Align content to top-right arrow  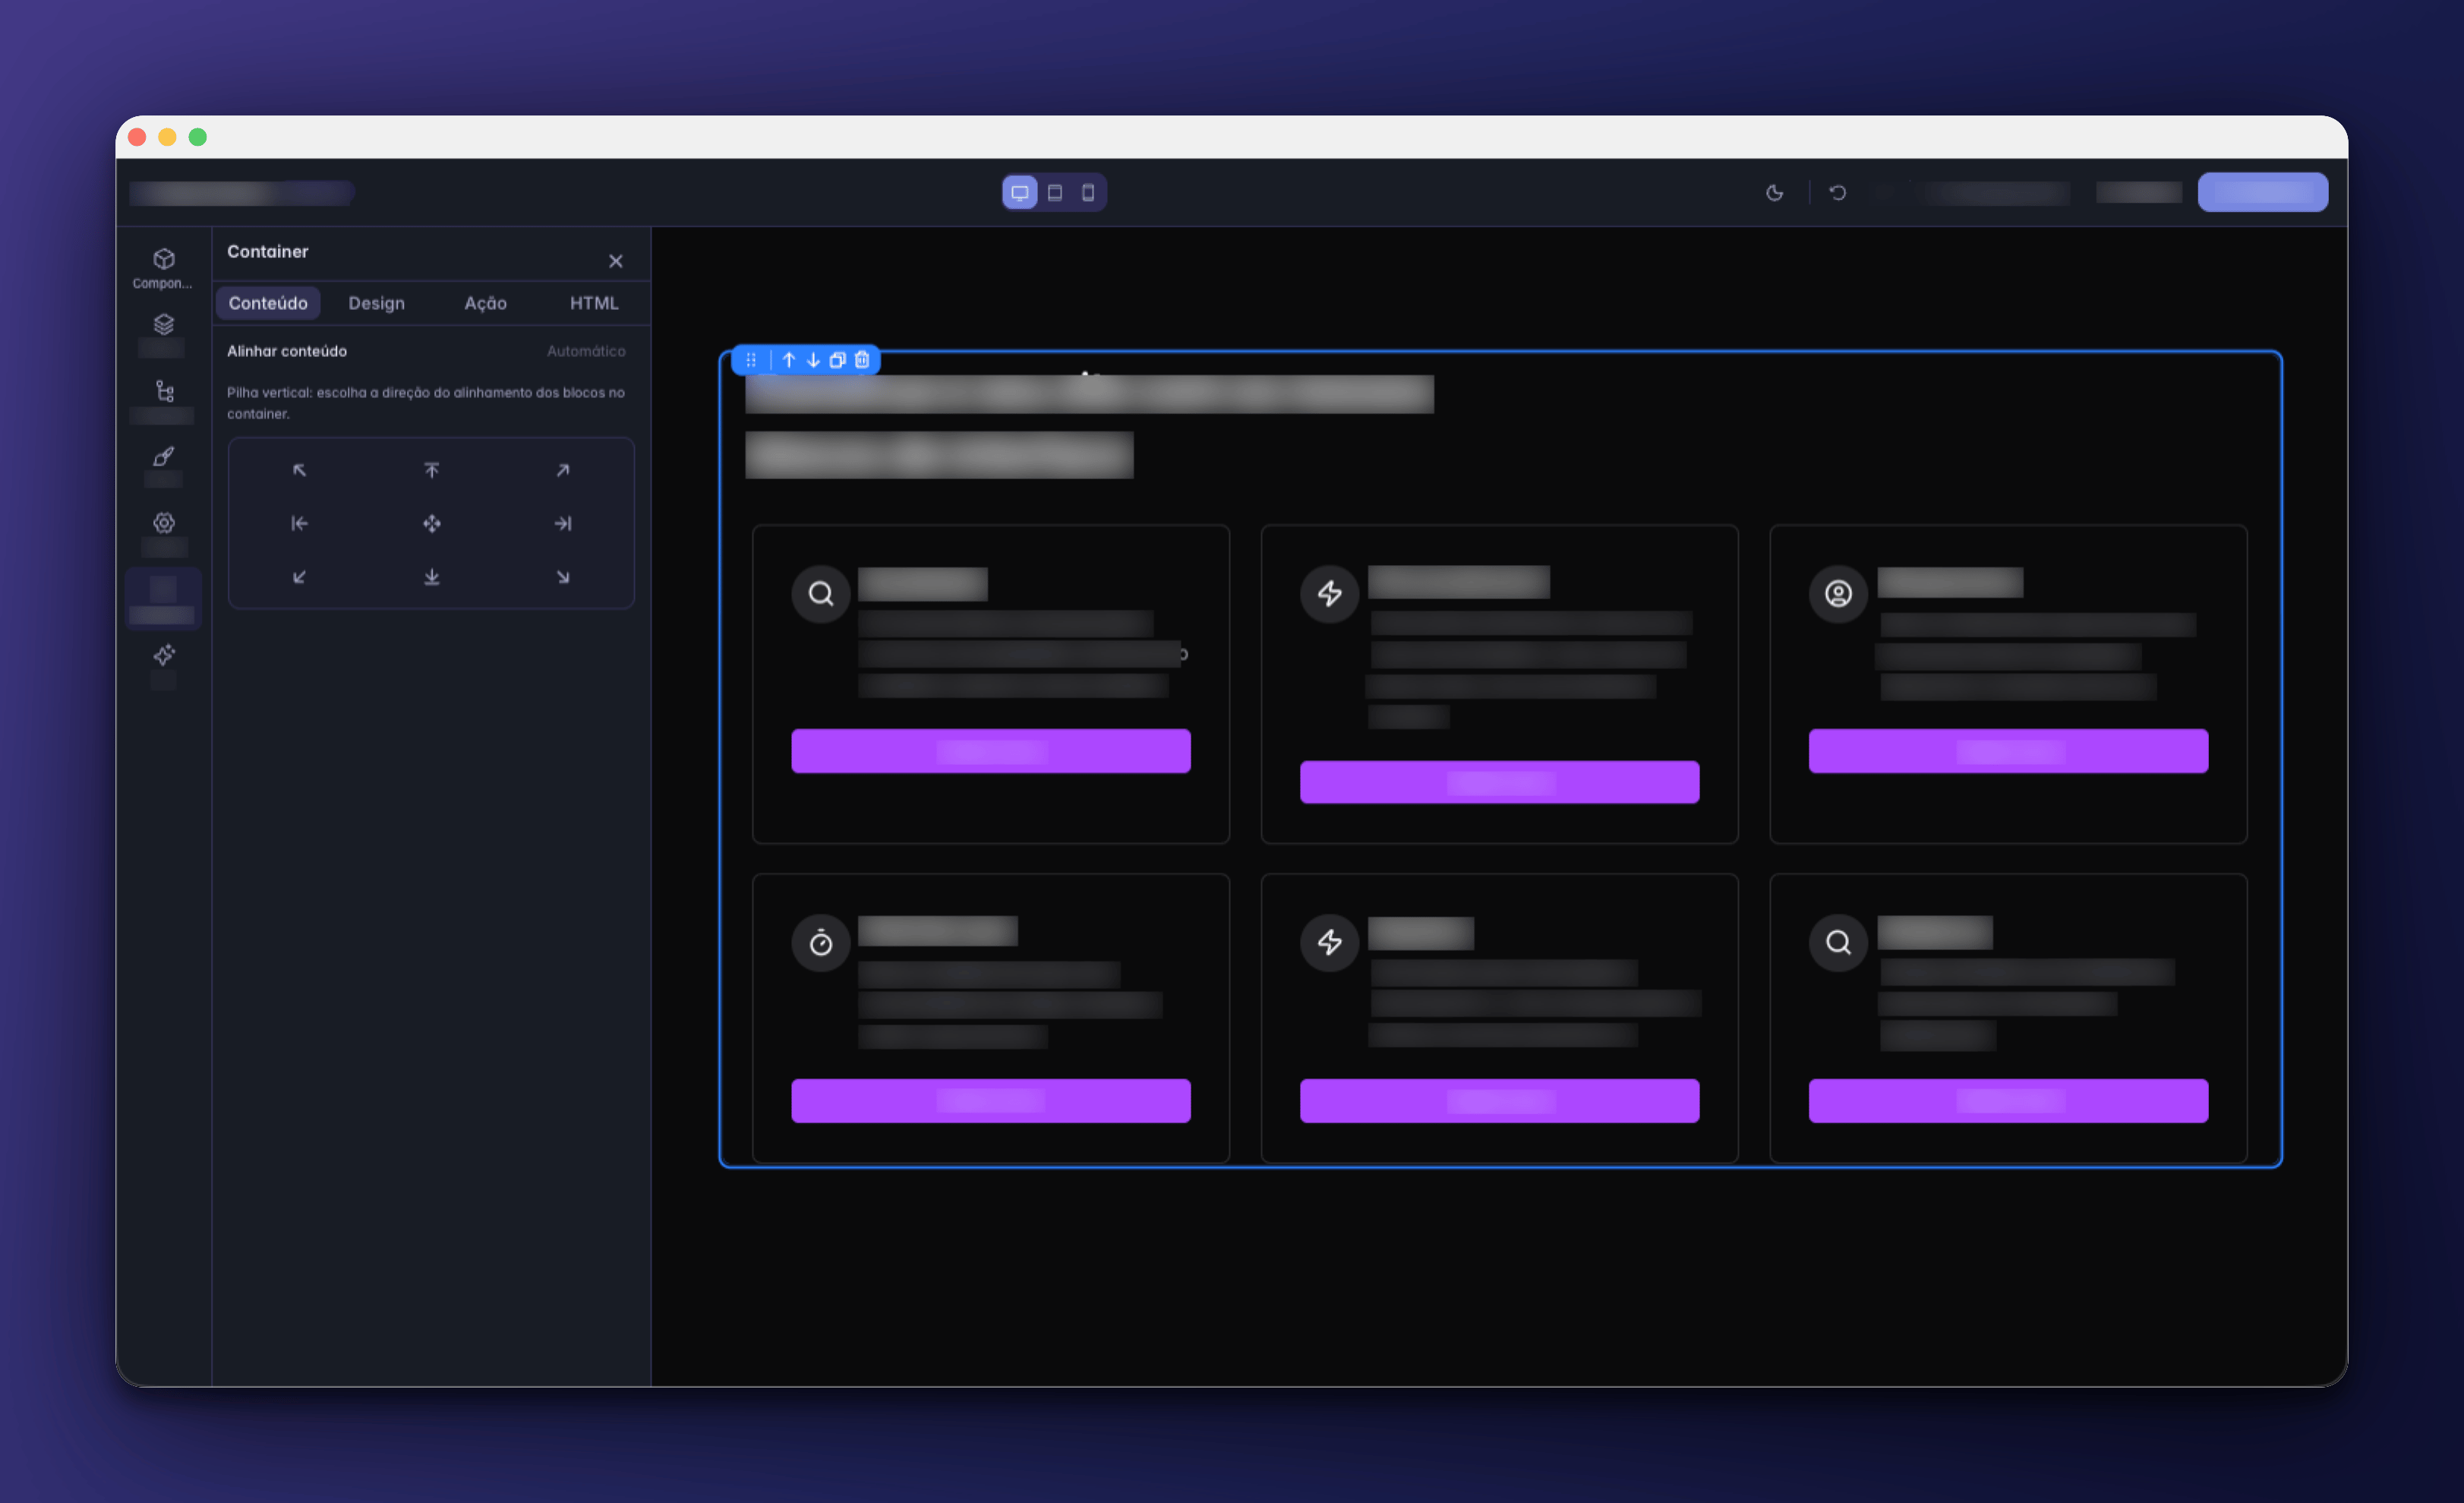(563, 470)
